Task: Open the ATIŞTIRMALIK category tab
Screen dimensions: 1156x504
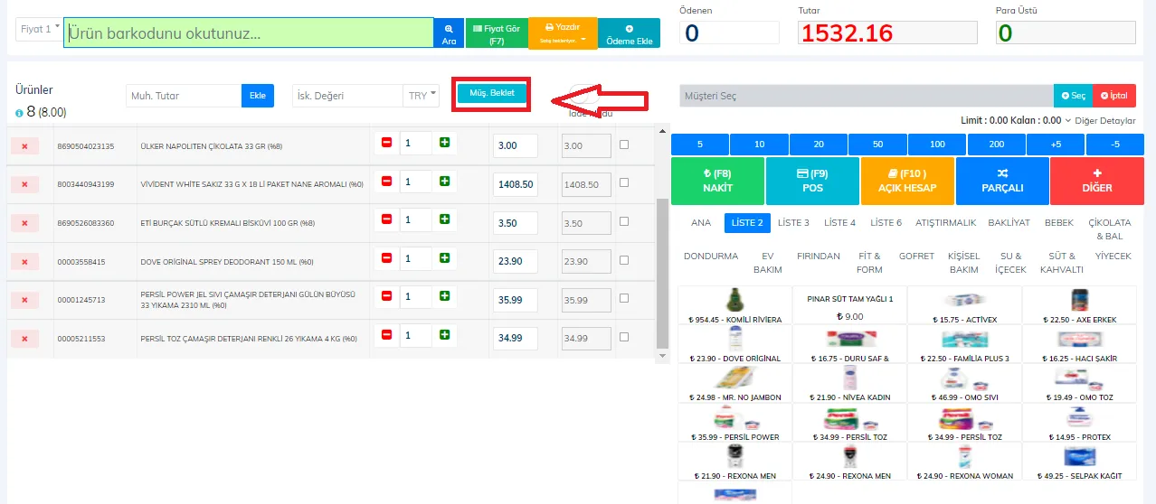Action: [946, 222]
